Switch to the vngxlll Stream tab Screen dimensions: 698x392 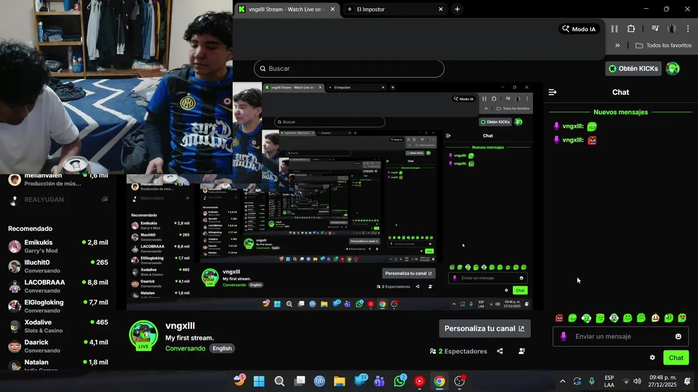coord(286,9)
